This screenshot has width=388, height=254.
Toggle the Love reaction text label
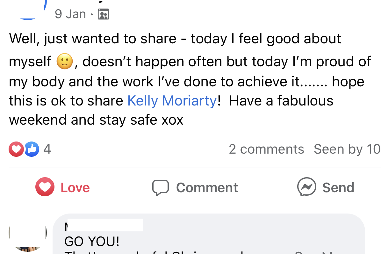tap(75, 188)
